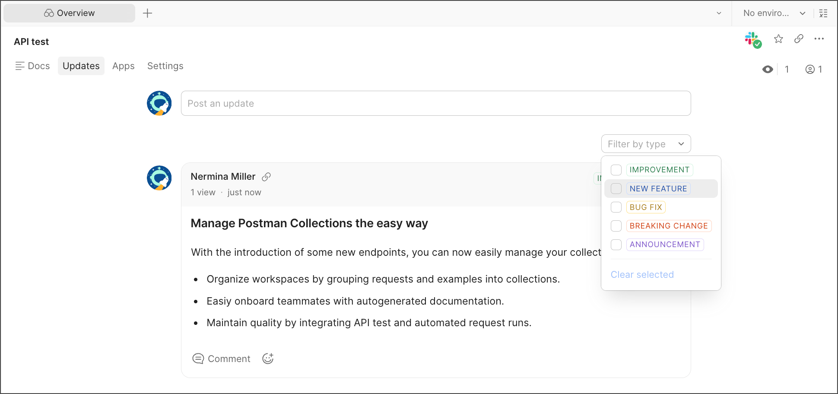The width and height of the screenshot is (838, 394).
Task: Check the IMPROVEMENT filter checkbox
Action: pyautogui.click(x=616, y=170)
